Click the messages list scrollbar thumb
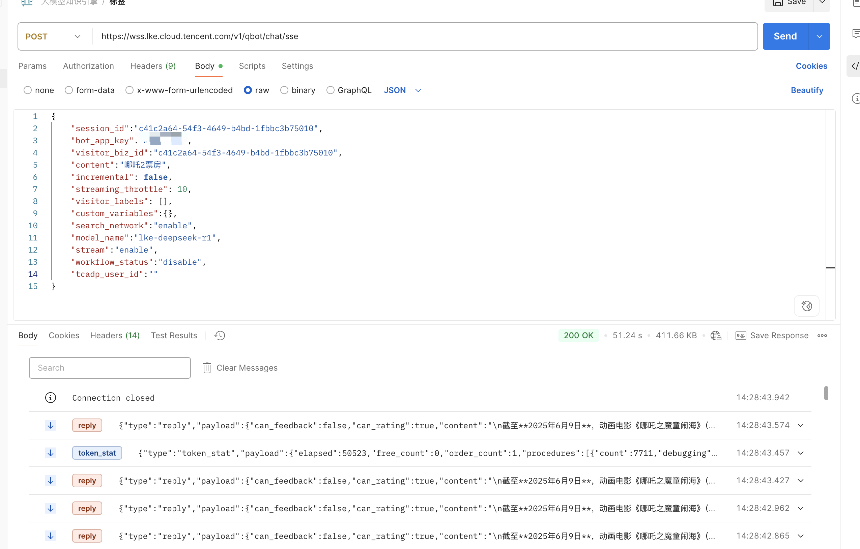This screenshot has width=860, height=549. [826, 393]
